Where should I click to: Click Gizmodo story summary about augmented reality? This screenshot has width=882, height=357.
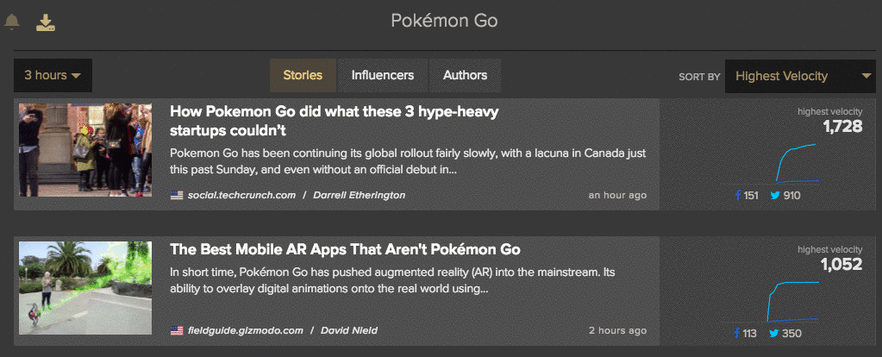(392, 280)
